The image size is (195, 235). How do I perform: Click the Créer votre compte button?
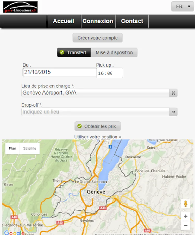(x=98, y=38)
